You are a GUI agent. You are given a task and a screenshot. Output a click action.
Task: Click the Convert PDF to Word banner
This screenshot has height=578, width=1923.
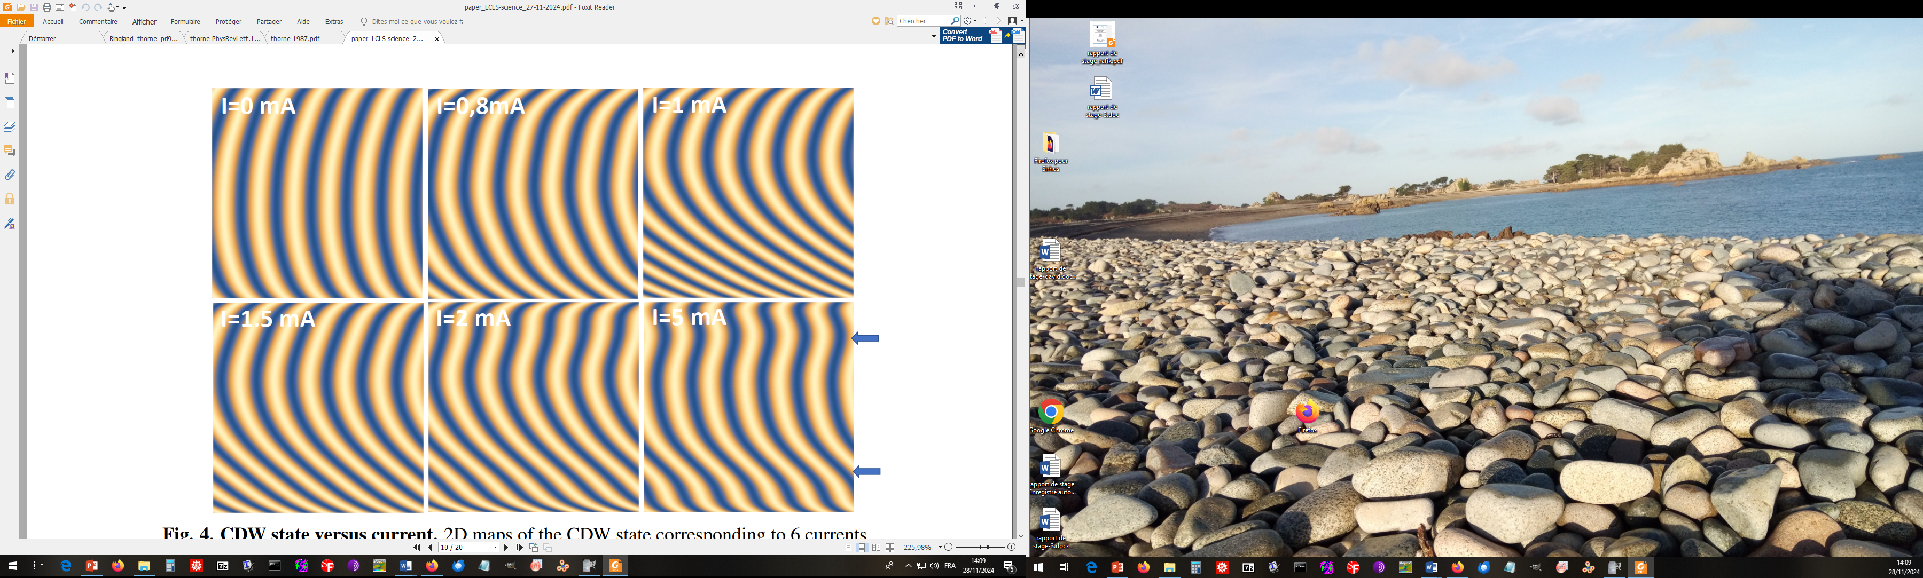pos(982,35)
